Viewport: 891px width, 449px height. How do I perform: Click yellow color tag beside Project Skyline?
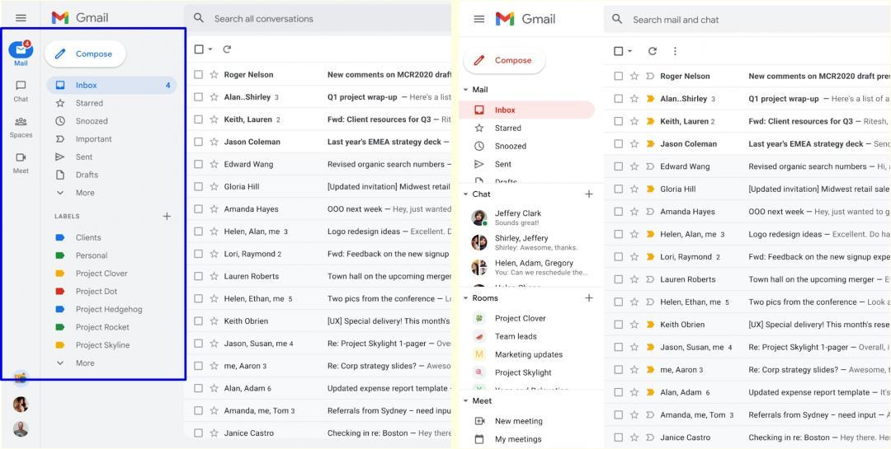59,345
